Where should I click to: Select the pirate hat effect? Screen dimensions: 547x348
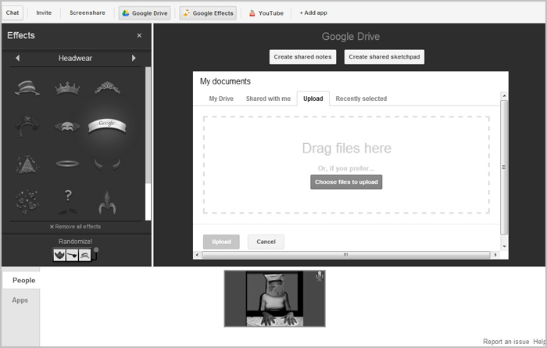tap(27, 126)
